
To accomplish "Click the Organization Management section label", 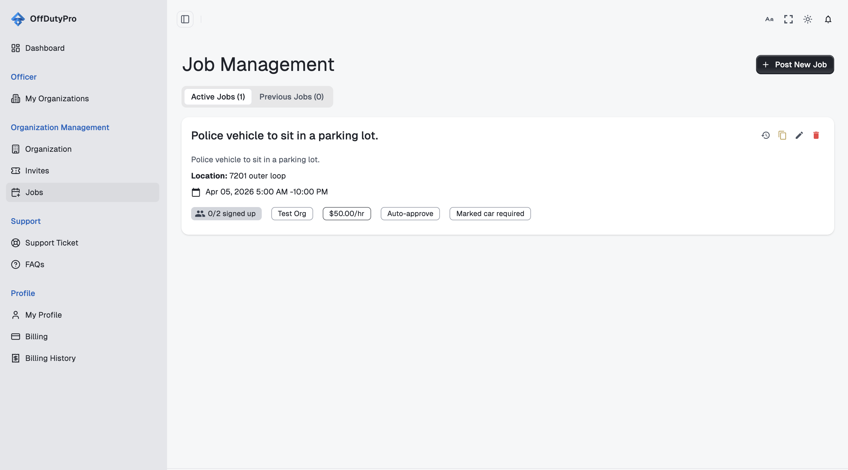I will coord(60,127).
